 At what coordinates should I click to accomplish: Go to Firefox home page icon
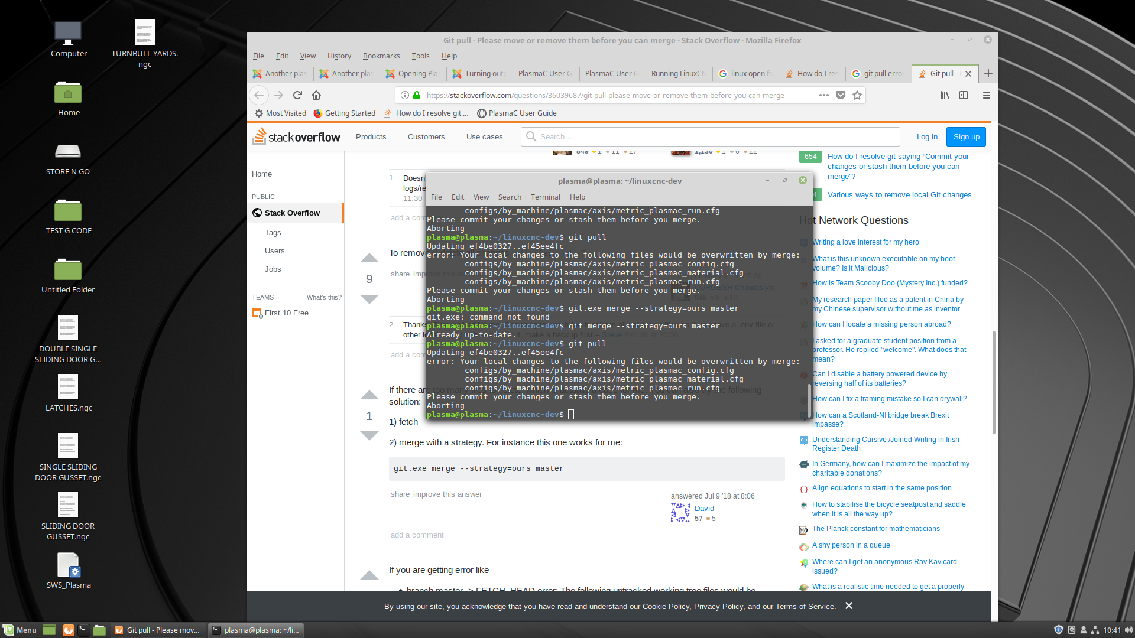click(x=316, y=95)
